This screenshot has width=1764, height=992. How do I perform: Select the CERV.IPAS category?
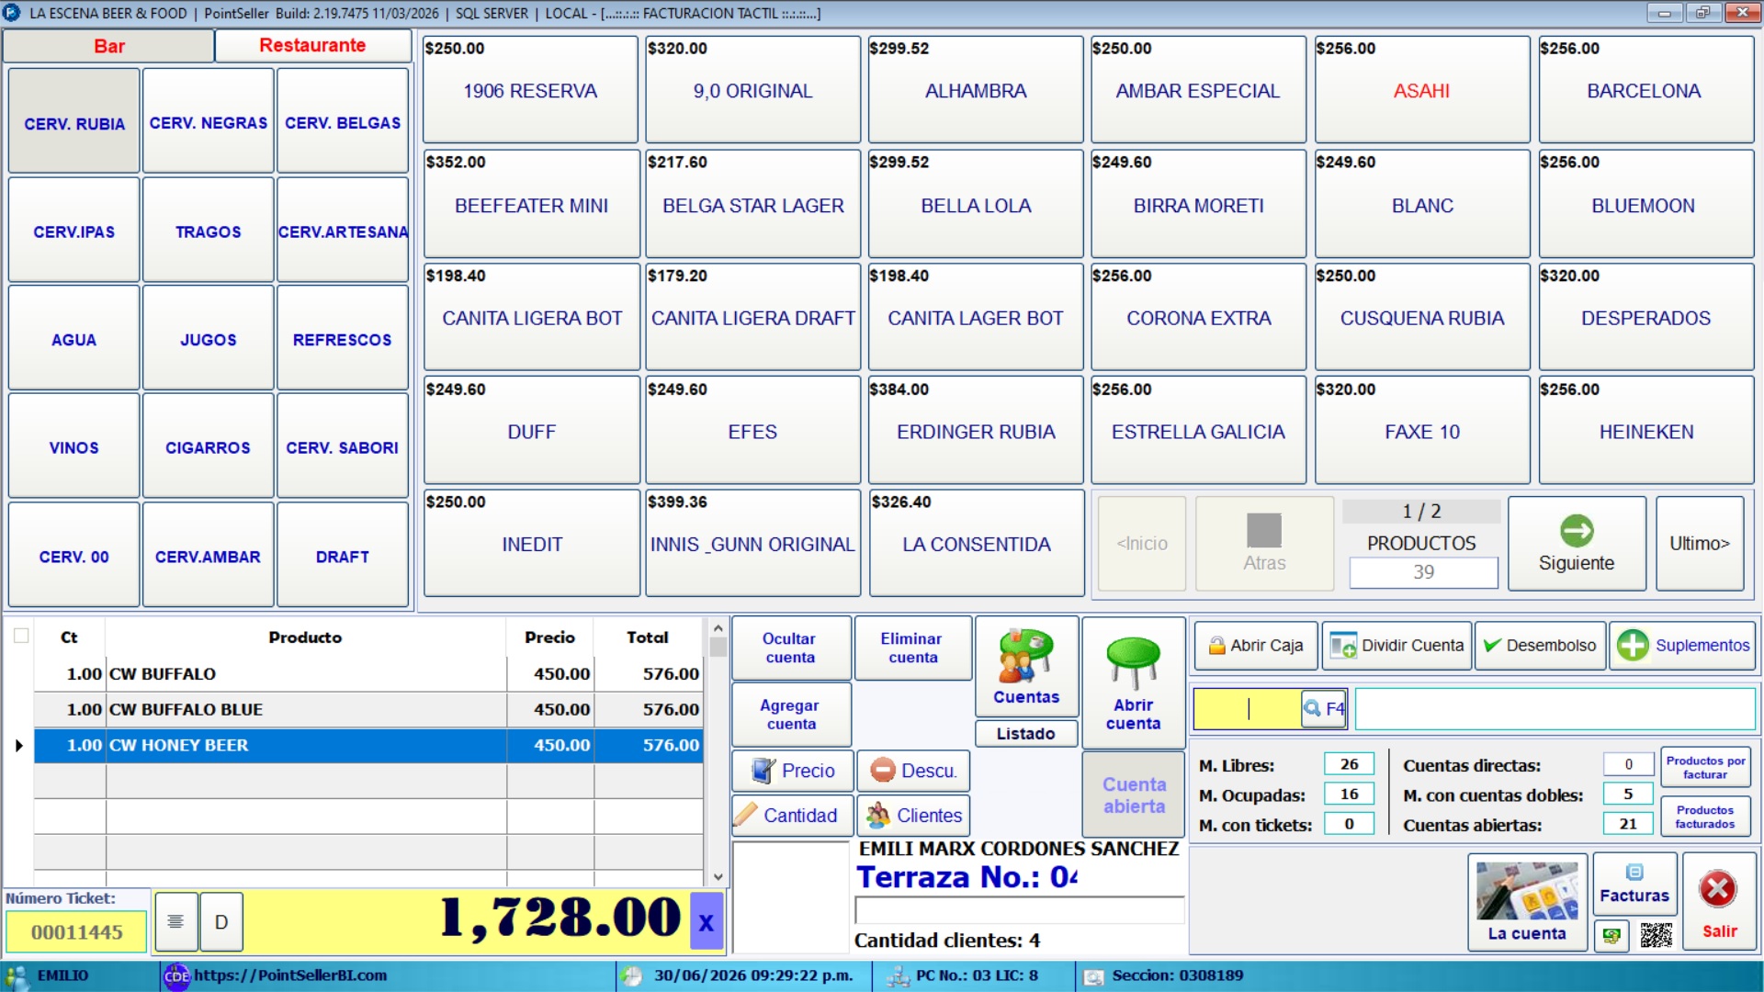(73, 231)
